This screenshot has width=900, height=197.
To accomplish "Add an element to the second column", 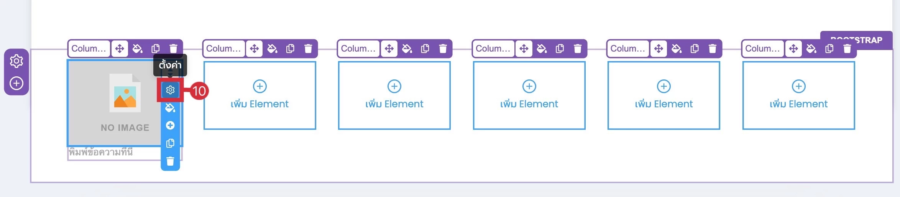I will (259, 95).
